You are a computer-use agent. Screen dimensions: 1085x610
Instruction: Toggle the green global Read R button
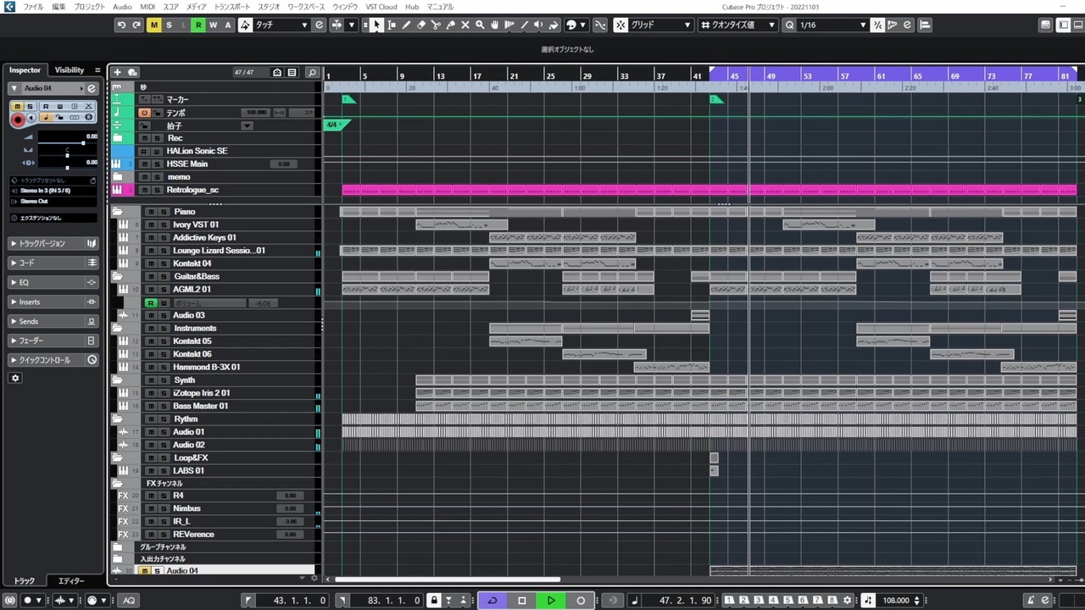tap(198, 25)
